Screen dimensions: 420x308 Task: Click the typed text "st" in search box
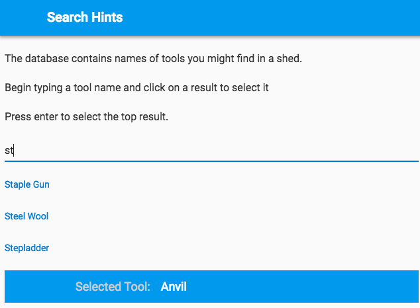pos(9,151)
